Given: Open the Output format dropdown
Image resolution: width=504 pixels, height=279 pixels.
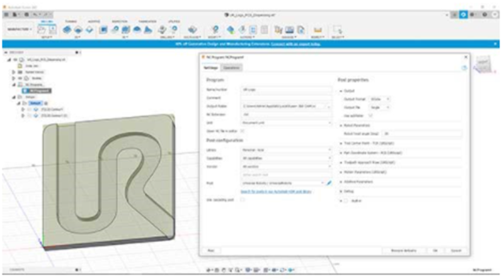Looking at the screenshot, I should [x=379, y=99].
